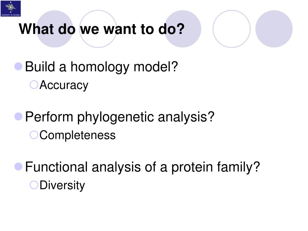Click the hollow bullet beside Diversity
308x231 pixels.
tap(34, 185)
